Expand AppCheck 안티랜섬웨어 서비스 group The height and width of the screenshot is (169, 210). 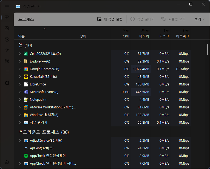coord(20,163)
